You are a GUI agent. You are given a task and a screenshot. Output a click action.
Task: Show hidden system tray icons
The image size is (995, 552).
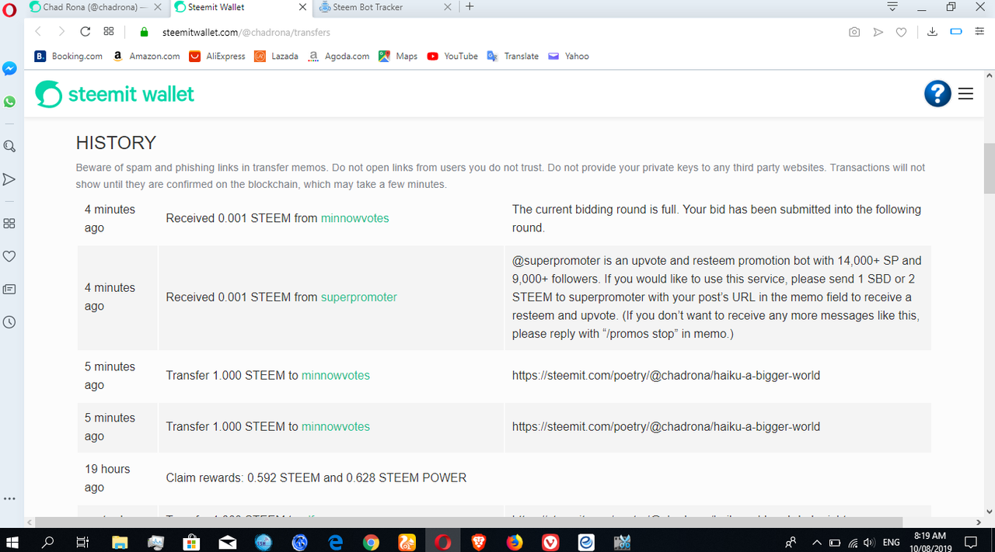816,542
